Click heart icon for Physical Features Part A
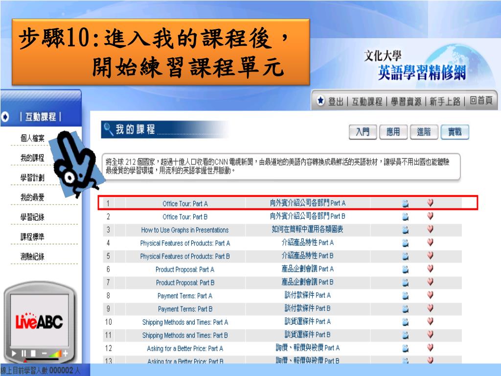 431,242
